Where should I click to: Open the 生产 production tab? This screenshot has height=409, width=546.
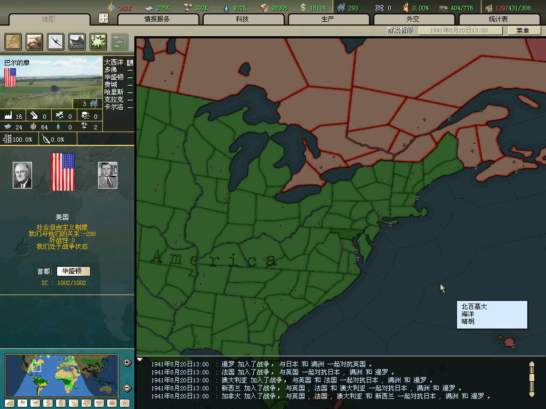click(x=328, y=19)
